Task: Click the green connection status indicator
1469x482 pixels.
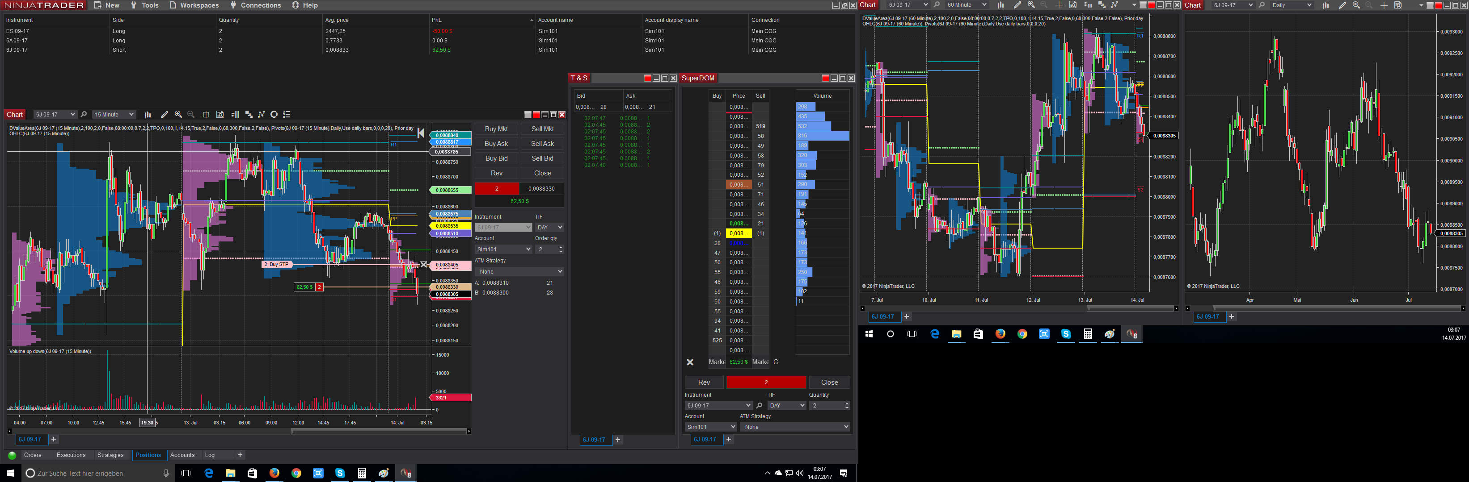Action: [x=12, y=455]
